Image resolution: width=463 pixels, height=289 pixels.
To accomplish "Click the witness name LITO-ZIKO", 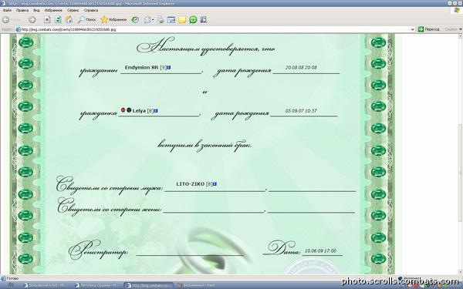I will pyautogui.click(x=190, y=184).
